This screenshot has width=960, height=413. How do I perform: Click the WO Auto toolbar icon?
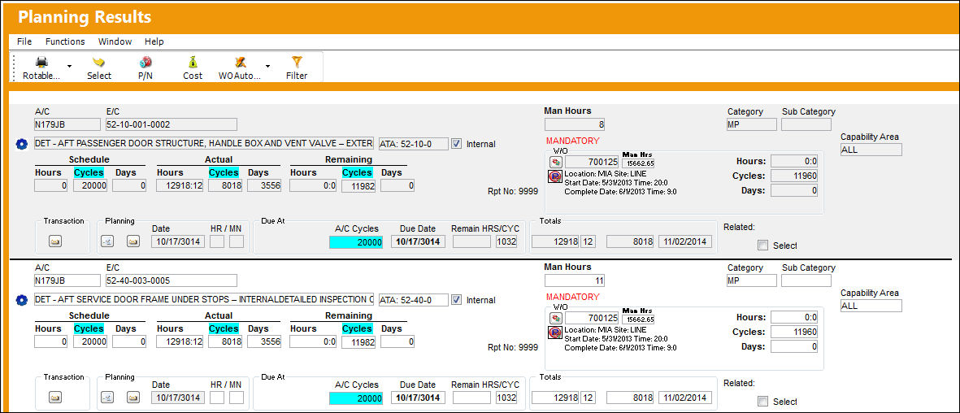point(240,63)
